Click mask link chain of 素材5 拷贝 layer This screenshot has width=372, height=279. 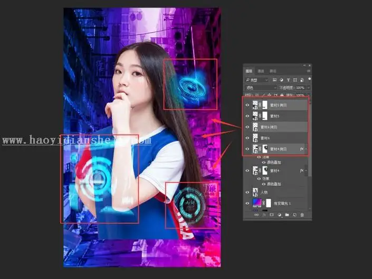[x=260, y=105]
